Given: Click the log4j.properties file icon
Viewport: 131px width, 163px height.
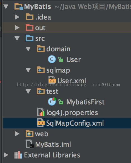Looking at the screenshot, I should pos(41,112).
